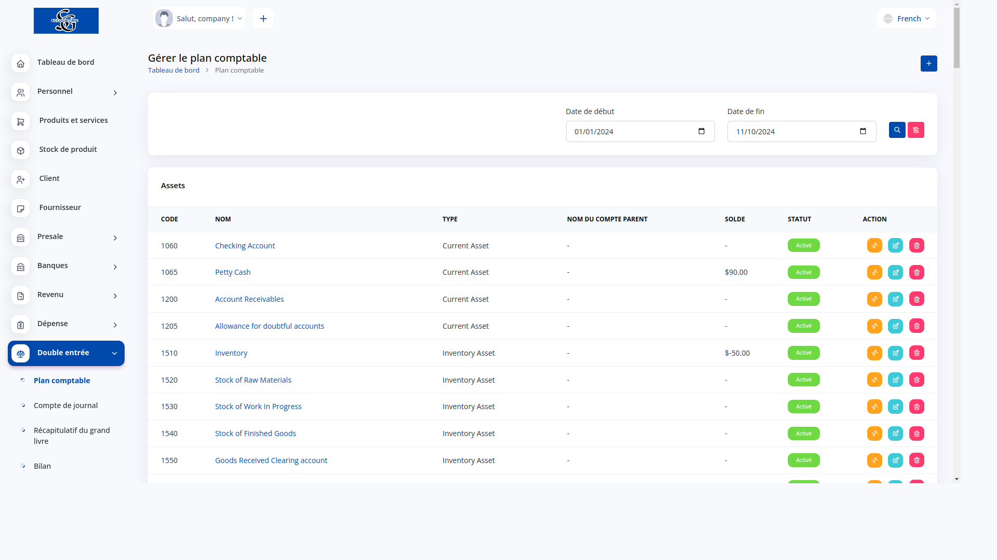Image resolution: width=997 pixels, height=560 pixels.
Task: Edit the Inventory account
Action: coord(895,353)
